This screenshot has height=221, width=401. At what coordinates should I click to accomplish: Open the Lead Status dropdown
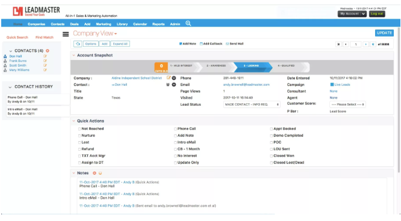(252, 104)
